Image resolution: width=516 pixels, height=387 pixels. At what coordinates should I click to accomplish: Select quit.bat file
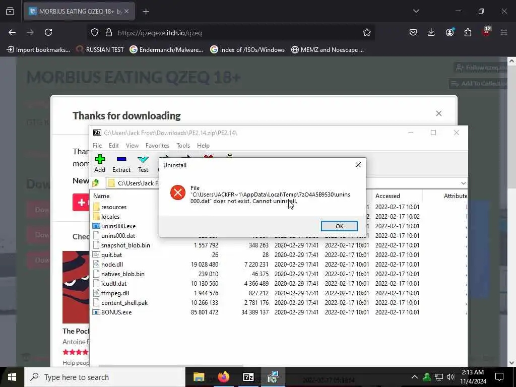pyautogui.click(x=111, y=254)
